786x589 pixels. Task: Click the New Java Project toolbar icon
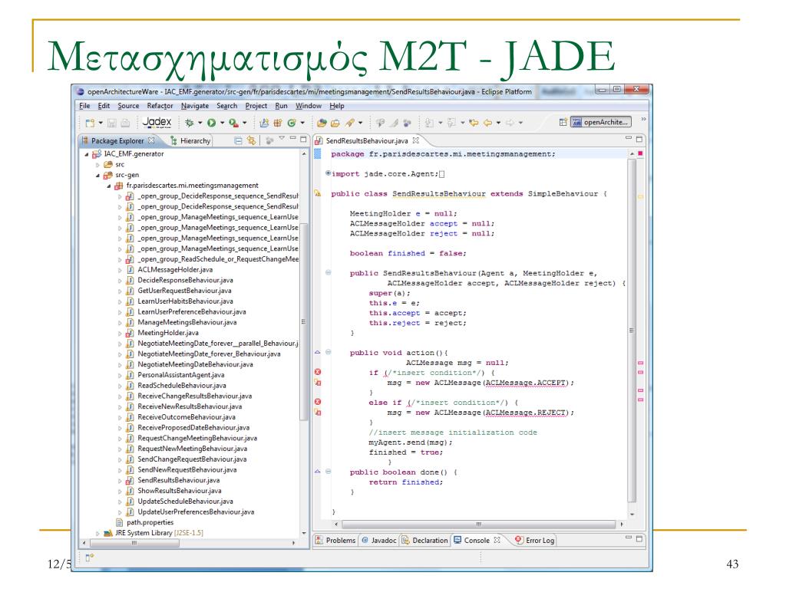click(x=264, y=123)
